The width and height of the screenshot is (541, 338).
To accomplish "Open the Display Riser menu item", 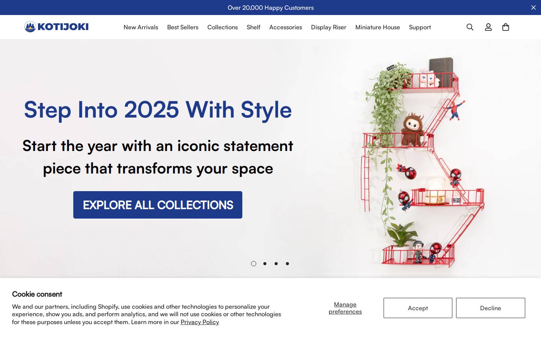I will [329, 27].
